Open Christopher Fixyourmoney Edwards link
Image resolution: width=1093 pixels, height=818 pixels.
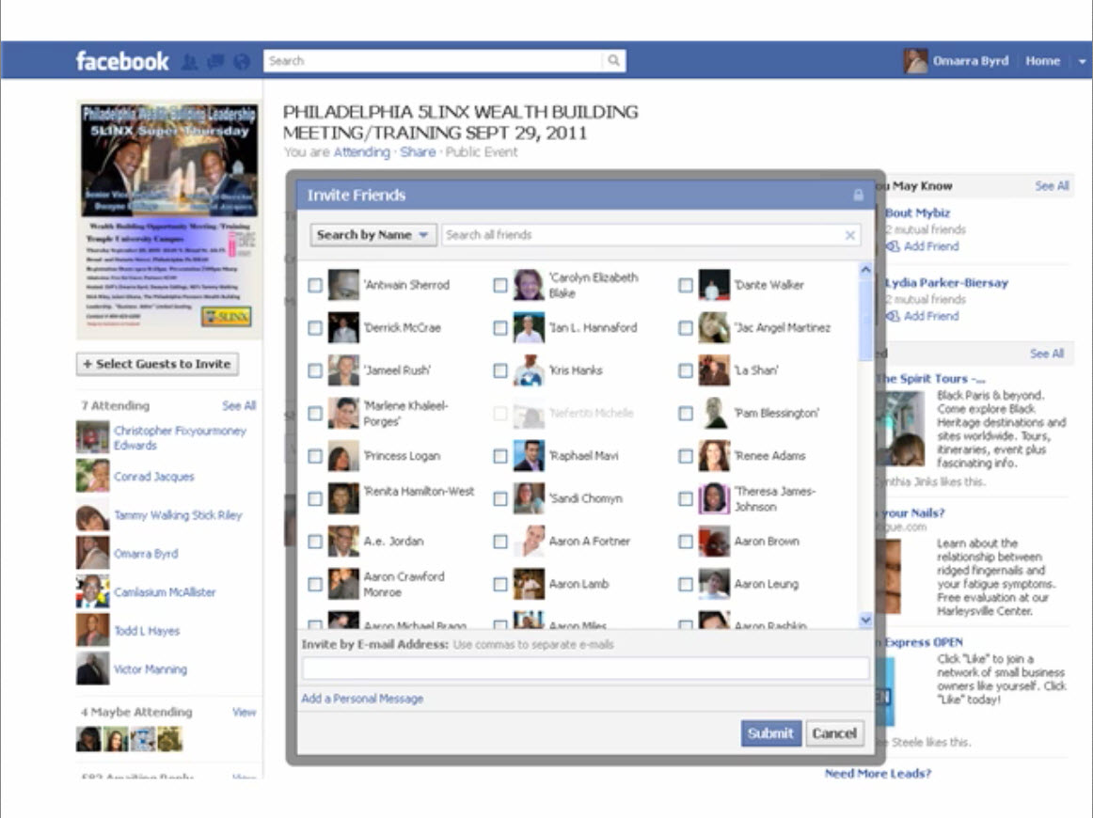pyautogui.click(x=180, y=437)
